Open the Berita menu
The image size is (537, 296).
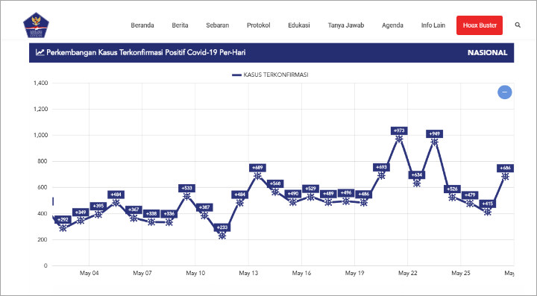[180, 25]
